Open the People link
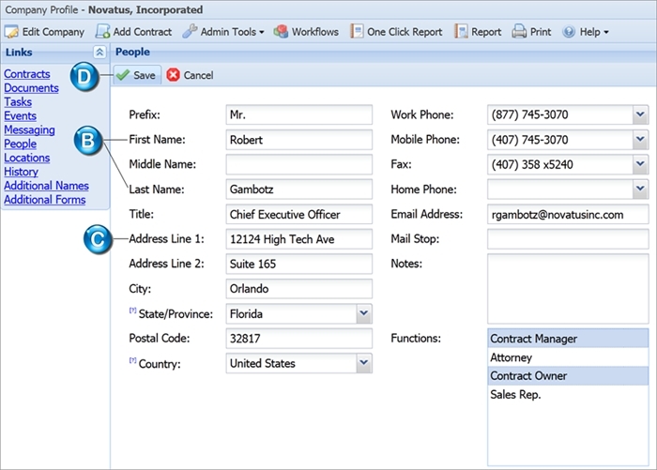This screenshot has height=470, width=657. [x=20, y=144]
